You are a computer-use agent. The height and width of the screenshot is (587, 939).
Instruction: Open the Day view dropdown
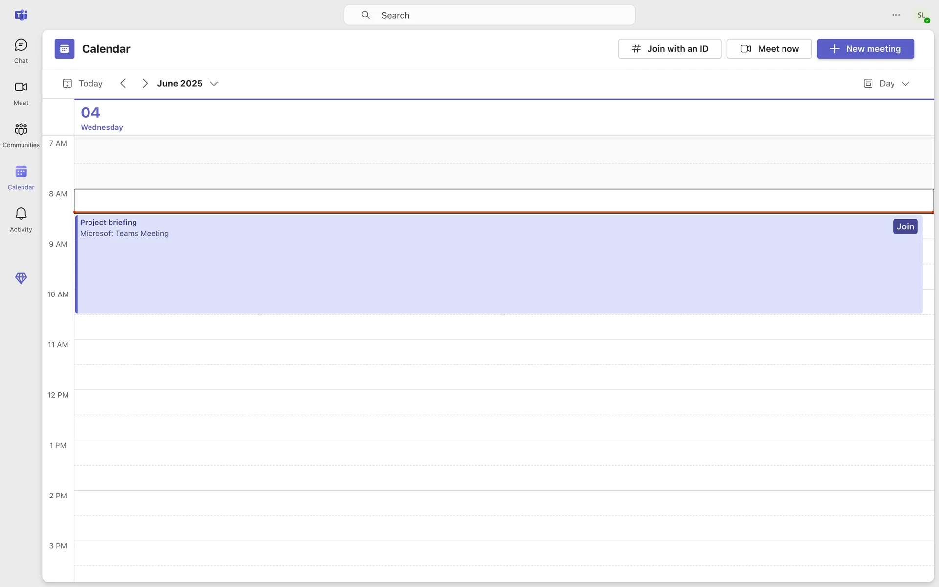point(887,84)
